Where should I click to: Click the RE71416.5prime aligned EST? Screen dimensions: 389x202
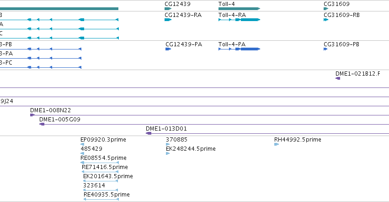coord(100,172)
